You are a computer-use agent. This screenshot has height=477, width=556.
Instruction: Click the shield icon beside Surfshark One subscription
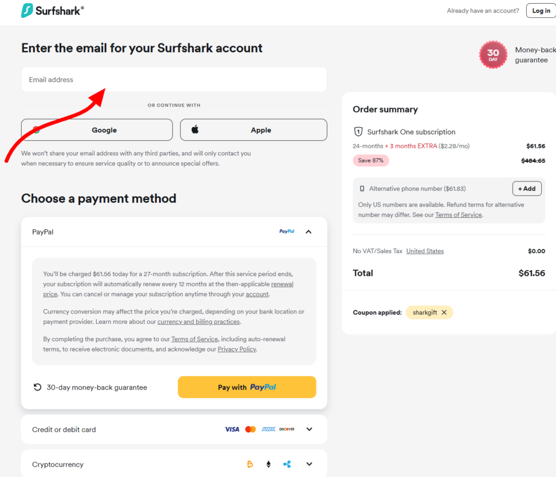(359, 131)
